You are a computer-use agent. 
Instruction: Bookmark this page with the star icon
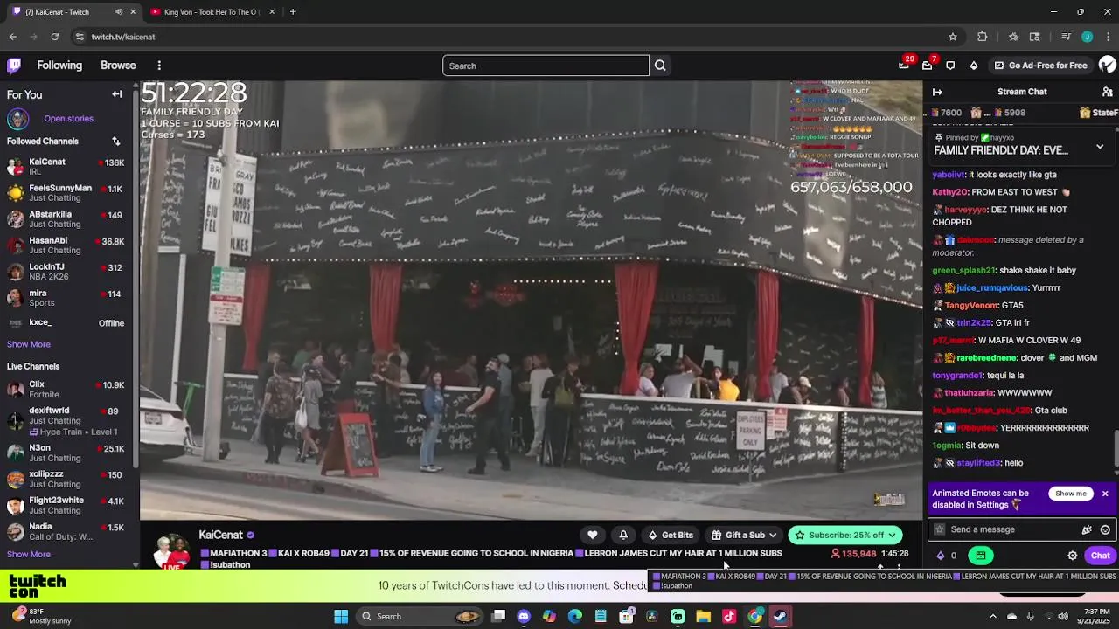[953, 37]
